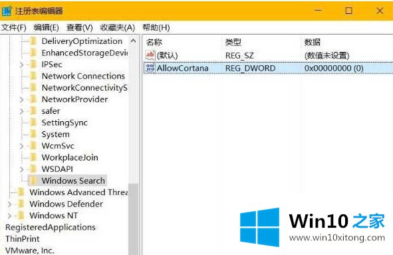This screenshot has height=255, width=393.
Task: Click the Windows NT folder icon
Action: [21, 215]
